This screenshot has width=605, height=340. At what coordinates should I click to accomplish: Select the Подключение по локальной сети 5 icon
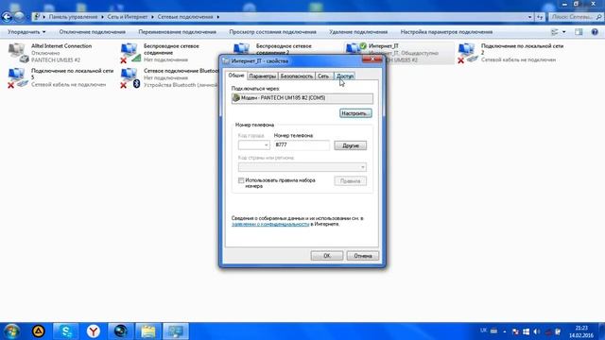(x=18, y=77)
